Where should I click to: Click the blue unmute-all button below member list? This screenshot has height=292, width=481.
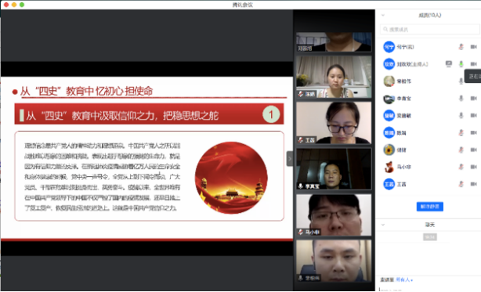pyautogui.click(x=430, y=207)
